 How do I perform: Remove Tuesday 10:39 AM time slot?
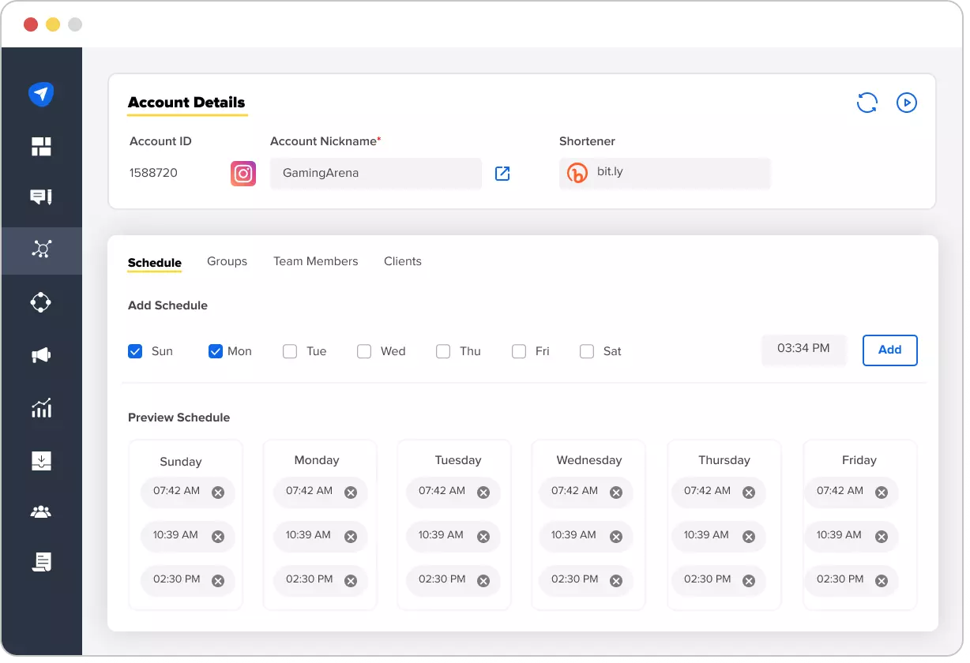483,537
